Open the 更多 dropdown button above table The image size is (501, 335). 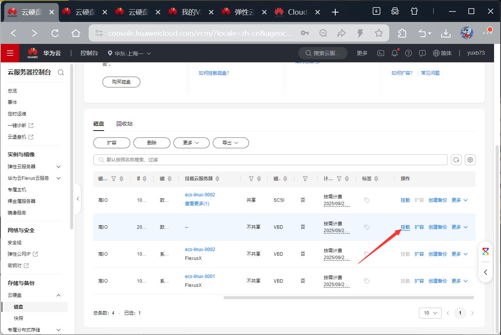[x=192, y=142]
